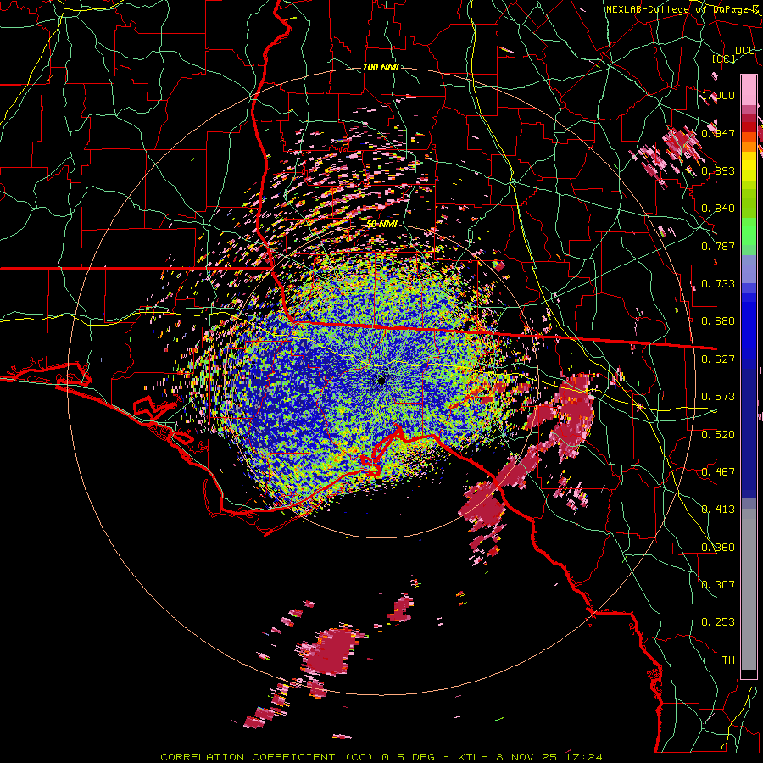Image resolution: width=763 pixels, height=763 pixels.
Task: Click the 0.307 scale value
Action: 718,585
